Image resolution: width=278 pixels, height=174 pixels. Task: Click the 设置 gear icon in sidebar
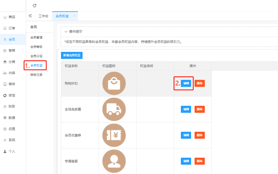point(5,129)
